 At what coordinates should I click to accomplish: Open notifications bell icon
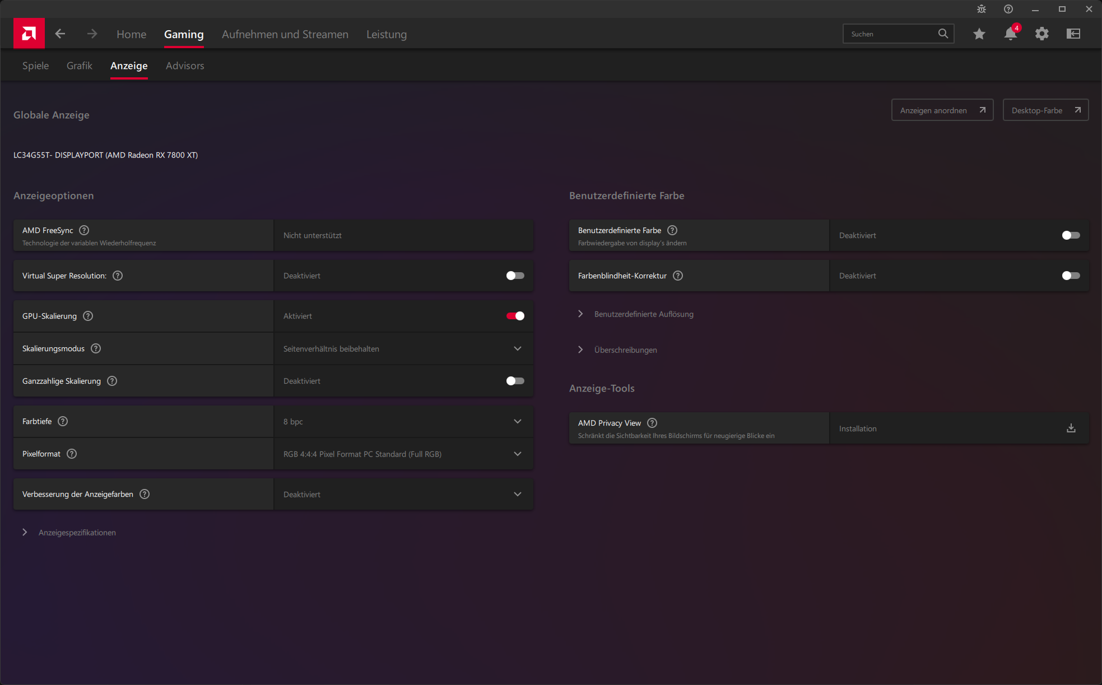coord(1010,34)
